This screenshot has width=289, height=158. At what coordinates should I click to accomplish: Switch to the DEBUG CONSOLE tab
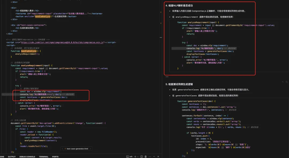[x=27, y=157]
